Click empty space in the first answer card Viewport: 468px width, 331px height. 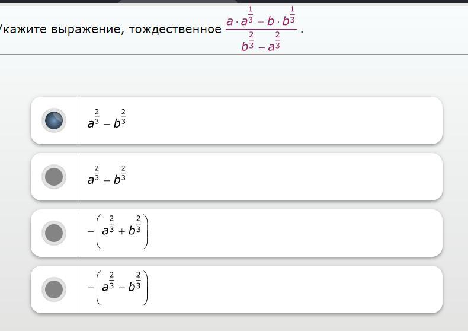click(284, 120)
